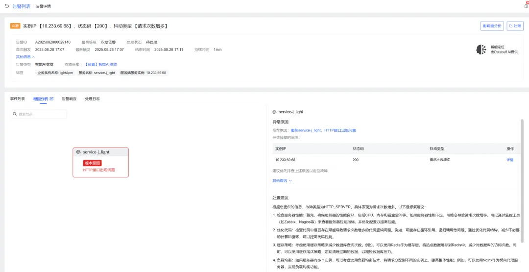Click the 1min duration value
The height and width of the screenshot is (272, 529).
pyautogui.click(x=217, y=49)
